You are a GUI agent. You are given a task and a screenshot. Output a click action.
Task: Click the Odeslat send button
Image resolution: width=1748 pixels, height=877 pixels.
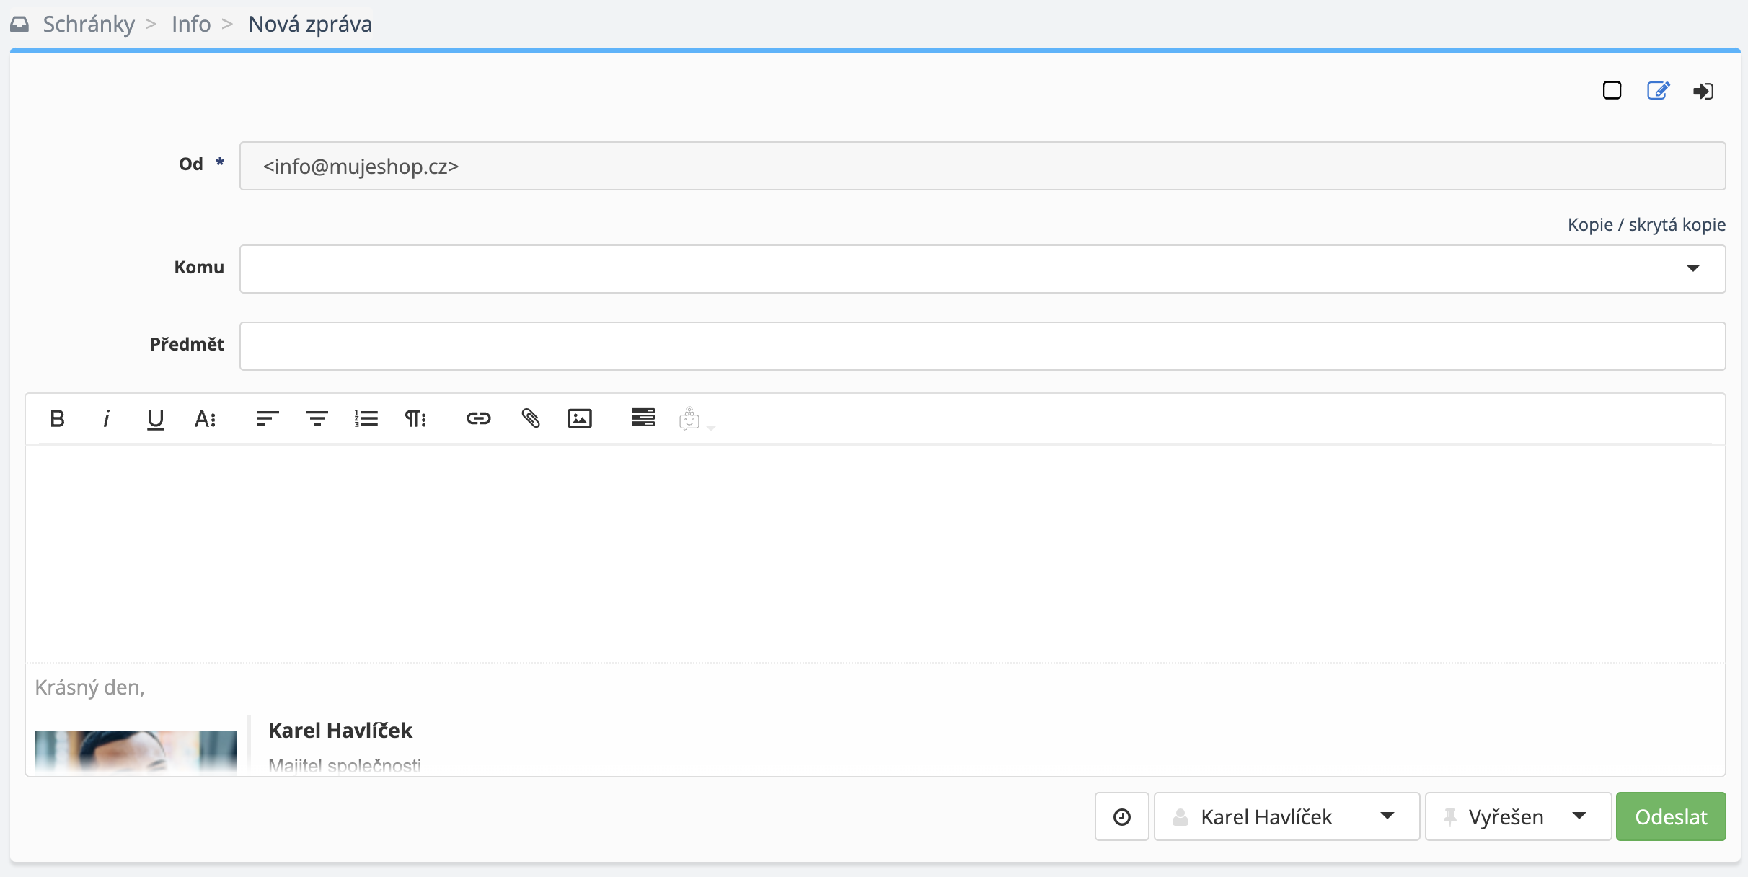[1670, 816]
